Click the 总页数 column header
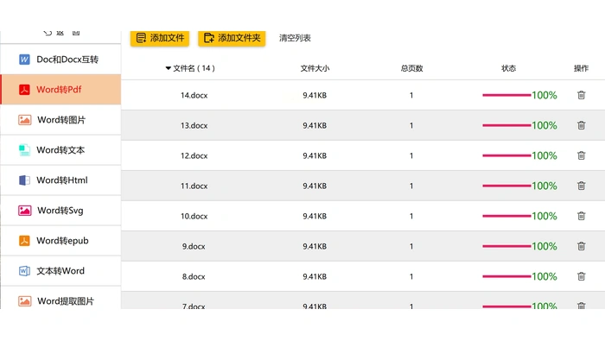This screenshot has height=341, width=605. [411, 68]
